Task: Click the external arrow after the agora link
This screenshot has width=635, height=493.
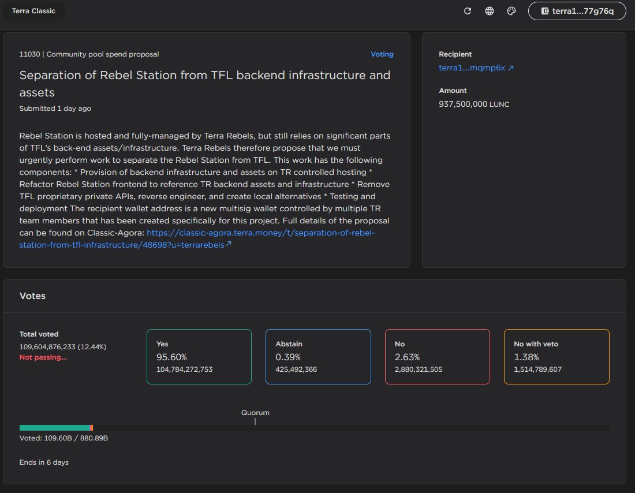Action: (229, 244)
